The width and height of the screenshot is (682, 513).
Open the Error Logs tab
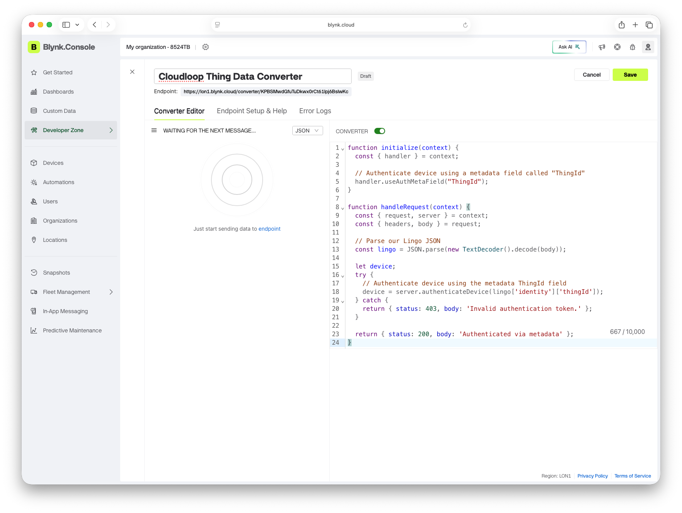point(315,111)
